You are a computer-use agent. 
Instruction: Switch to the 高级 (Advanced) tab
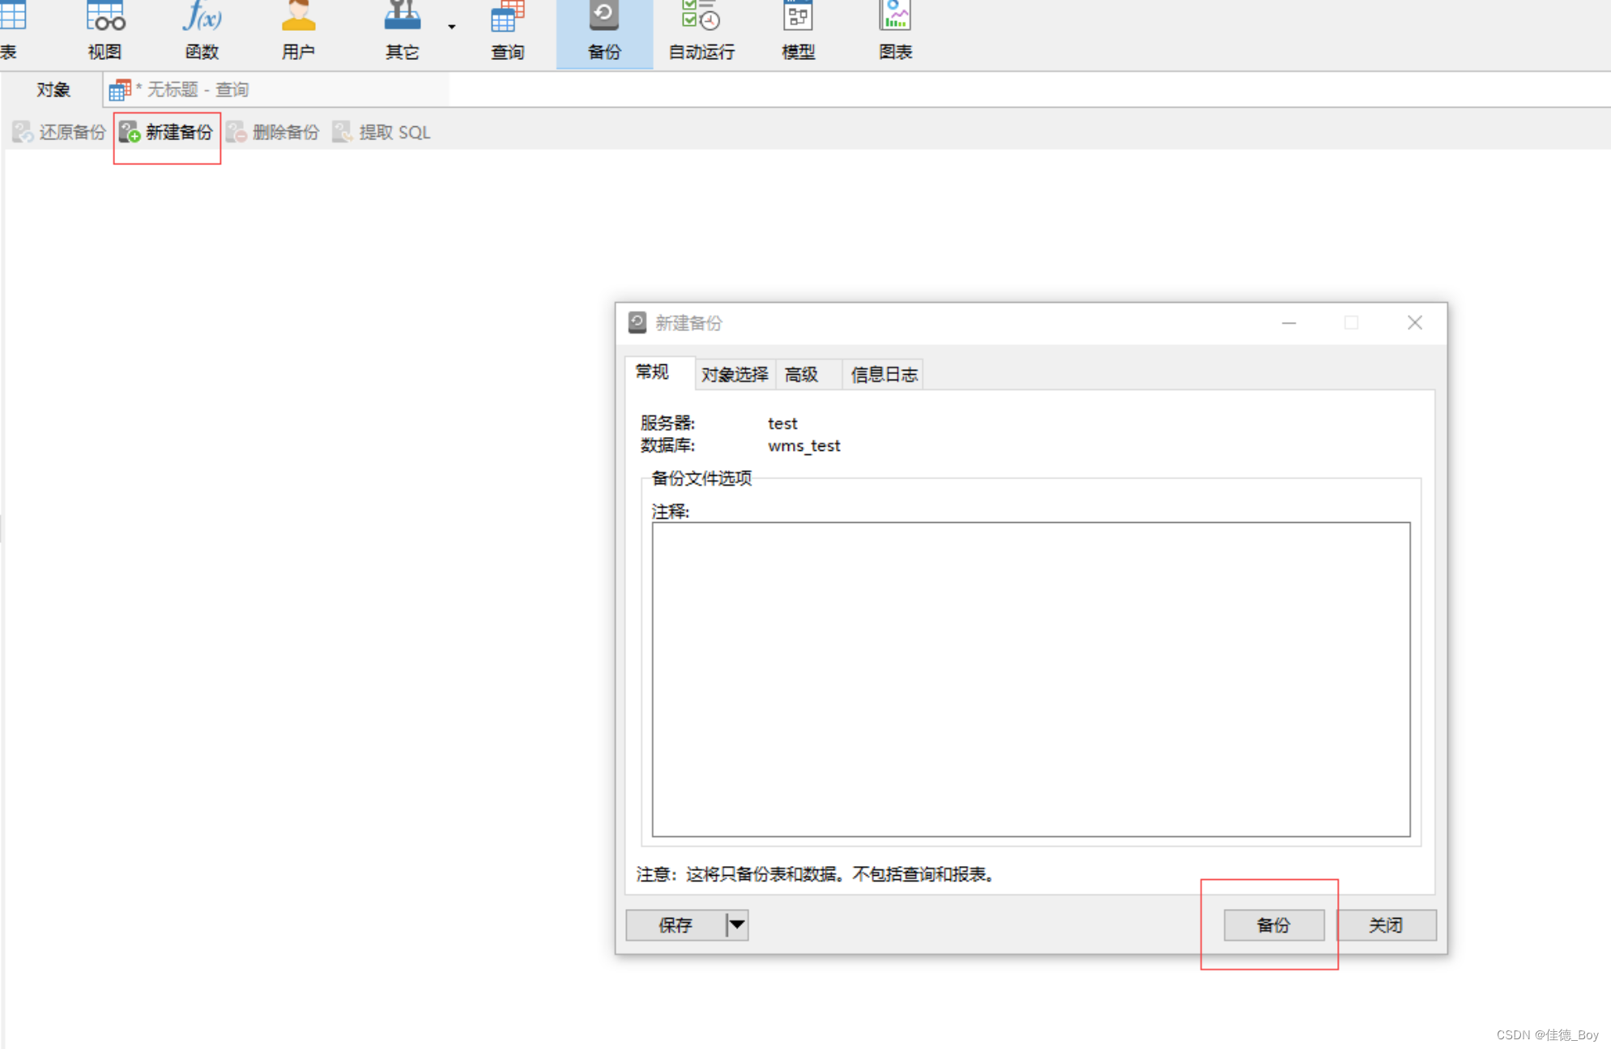point(804,374)
